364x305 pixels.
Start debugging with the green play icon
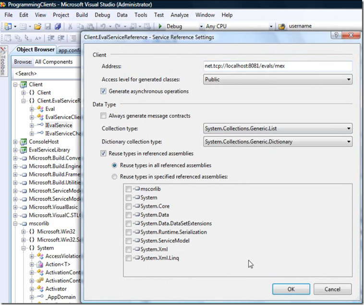pos(160,26)
